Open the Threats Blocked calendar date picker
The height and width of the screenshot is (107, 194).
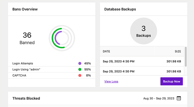179,98
